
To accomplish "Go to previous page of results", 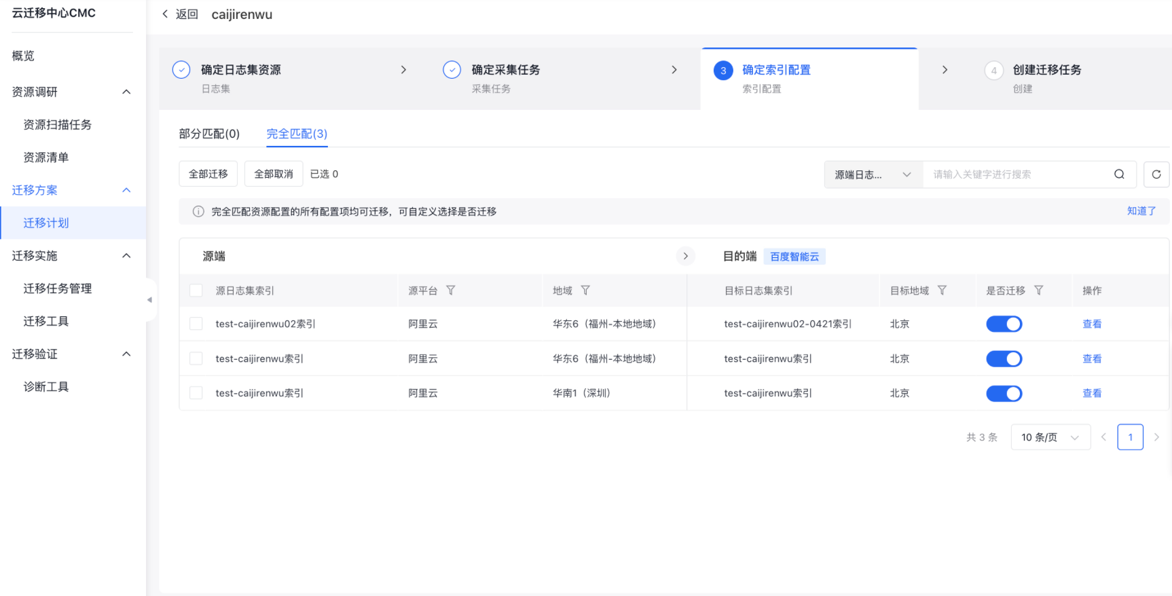I will coord(1103,437).
